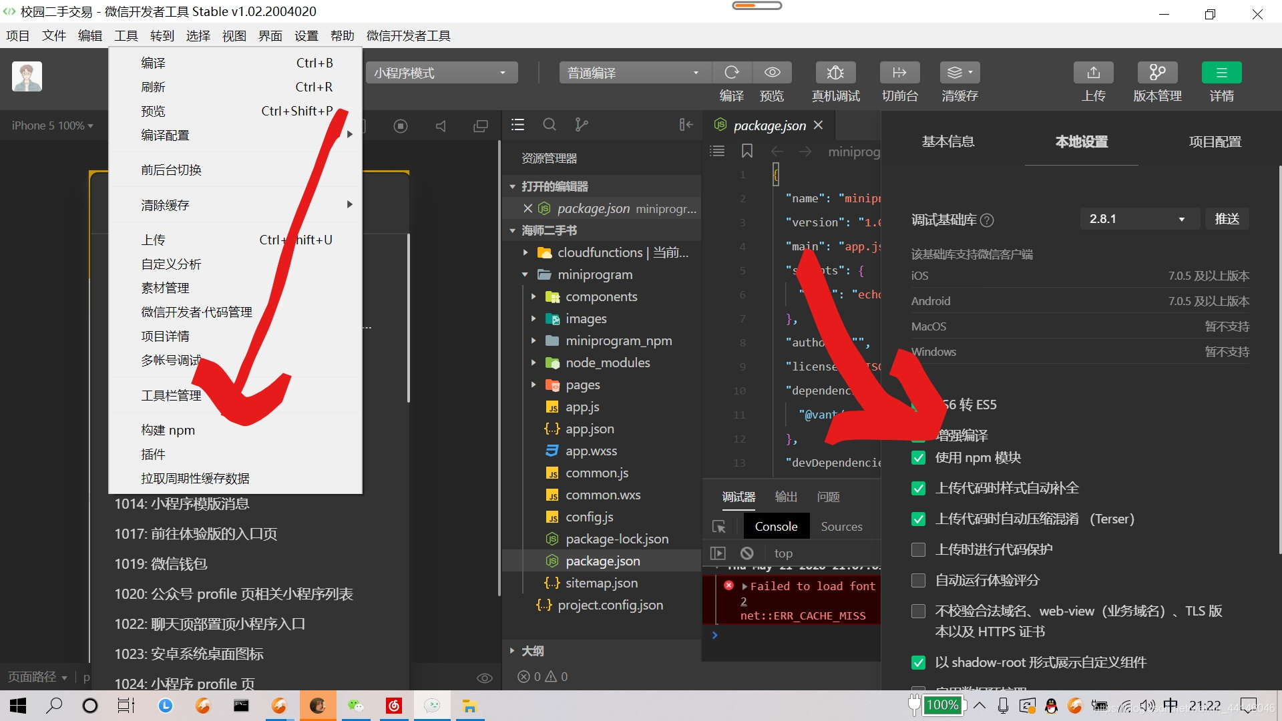Click the clear console (no-entry) icon
The height and width of the screenshot is (721, 1282).
pos(746,553)
